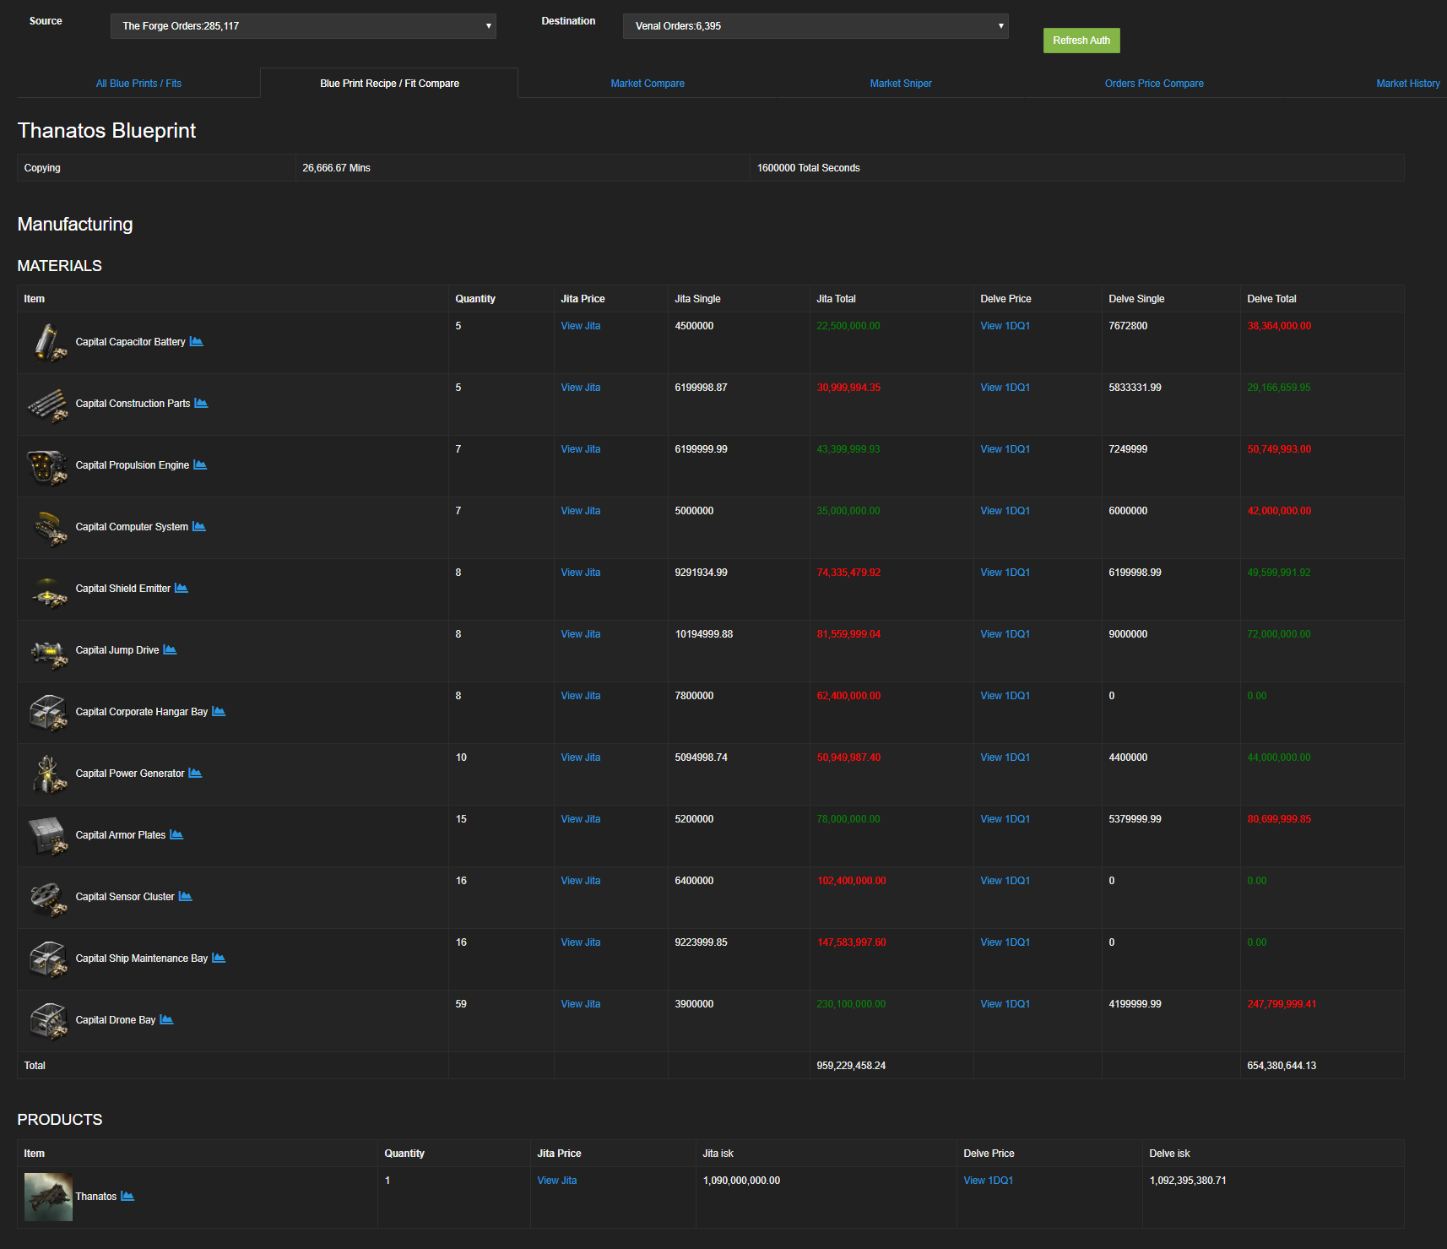Click the Capital Corporate Hangar Bay item image

coord(49,712)
